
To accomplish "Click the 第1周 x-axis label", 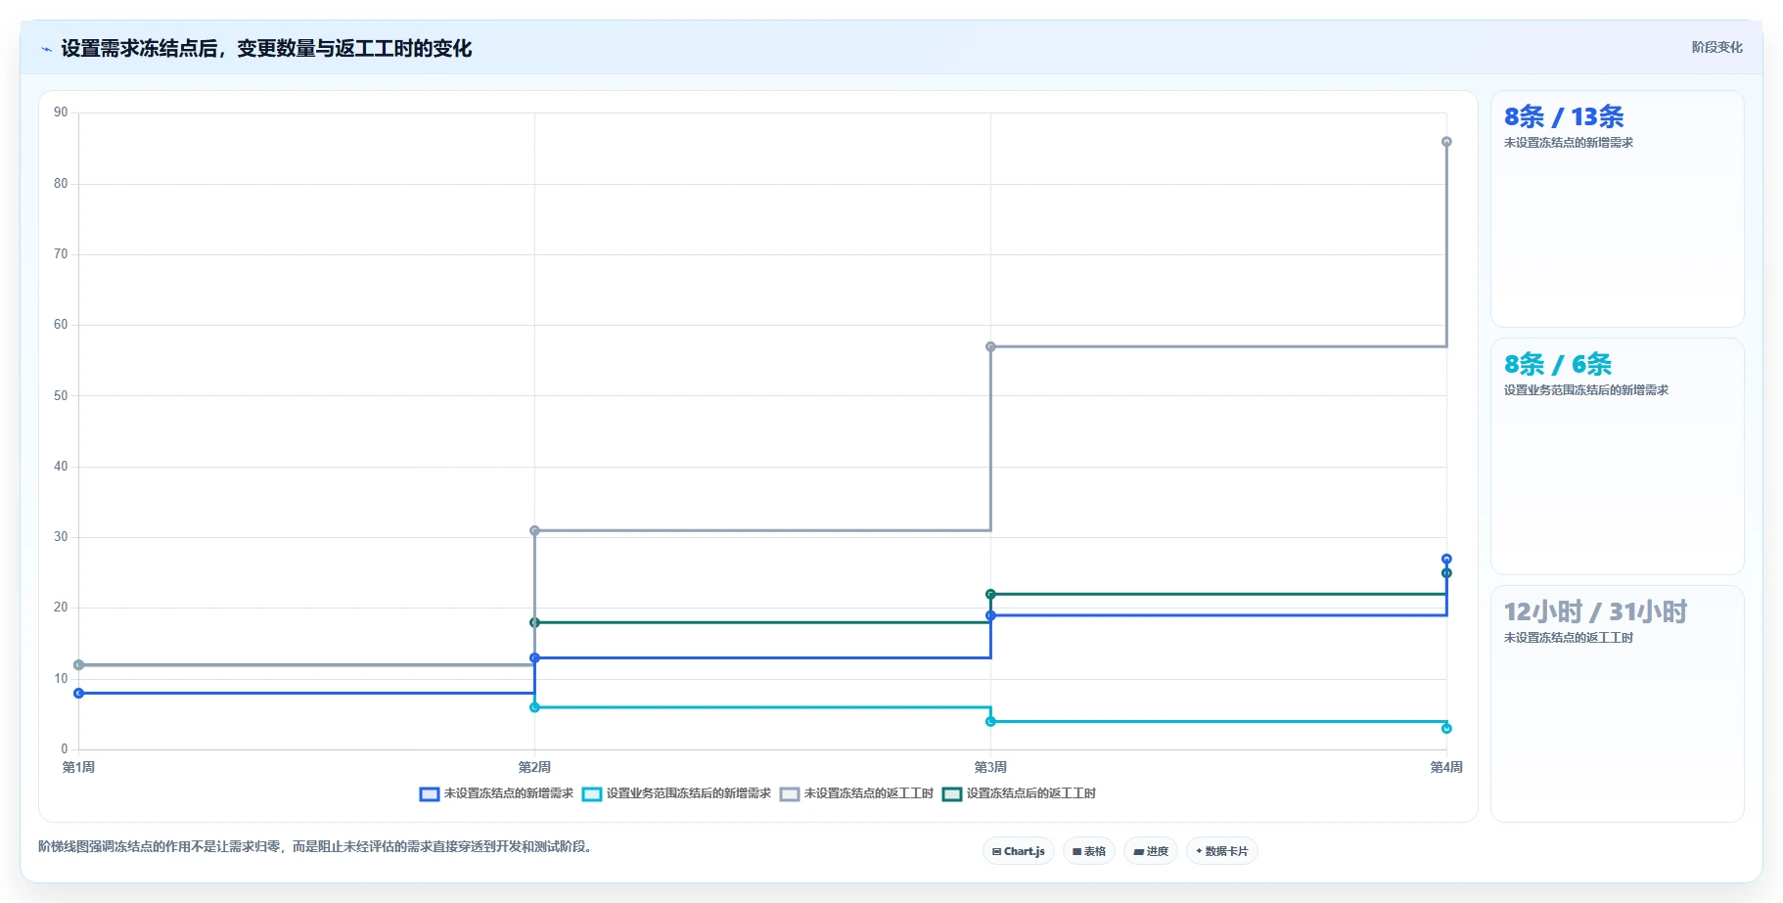I will [x=78, y=767].
